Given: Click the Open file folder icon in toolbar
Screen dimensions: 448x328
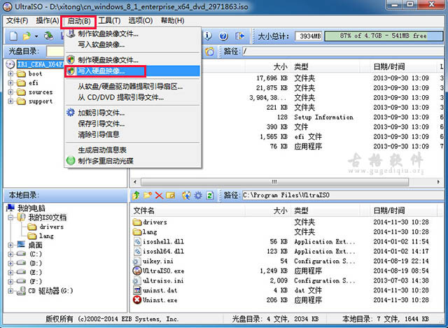Looking at the screenshot, I should [26, 36].
